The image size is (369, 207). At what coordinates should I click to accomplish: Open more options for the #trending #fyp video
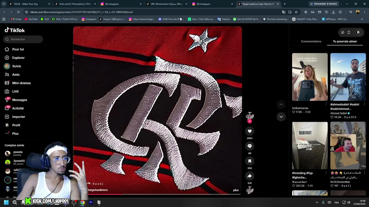[326, 173]
